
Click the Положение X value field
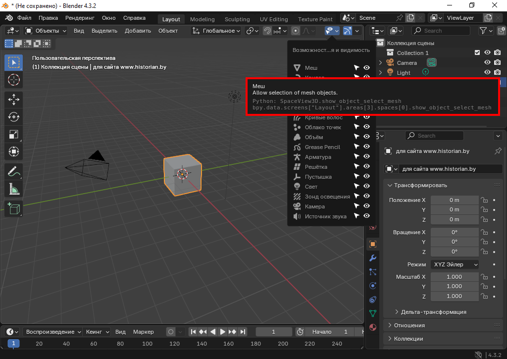[455, 200]
